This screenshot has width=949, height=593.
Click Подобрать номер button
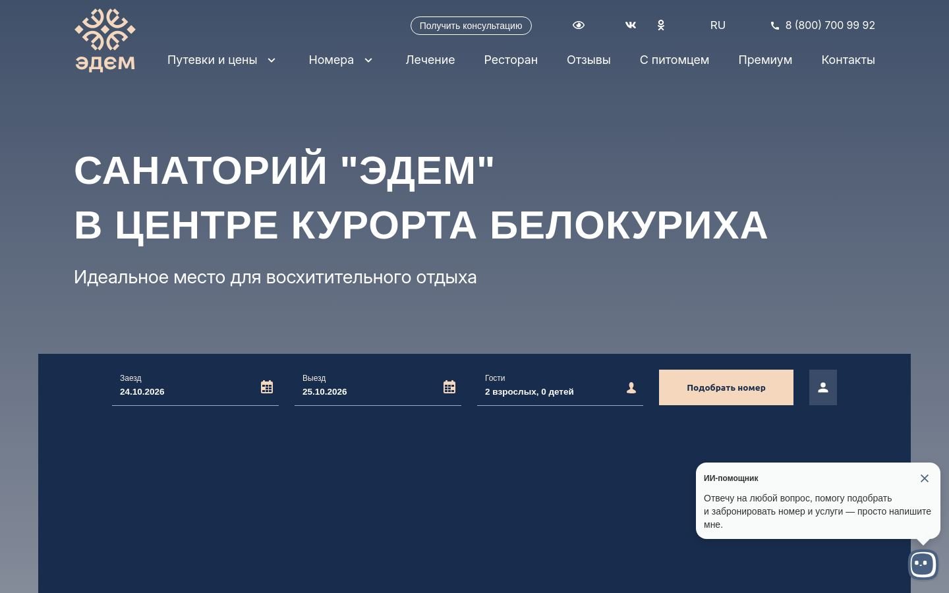click(726, 387)
